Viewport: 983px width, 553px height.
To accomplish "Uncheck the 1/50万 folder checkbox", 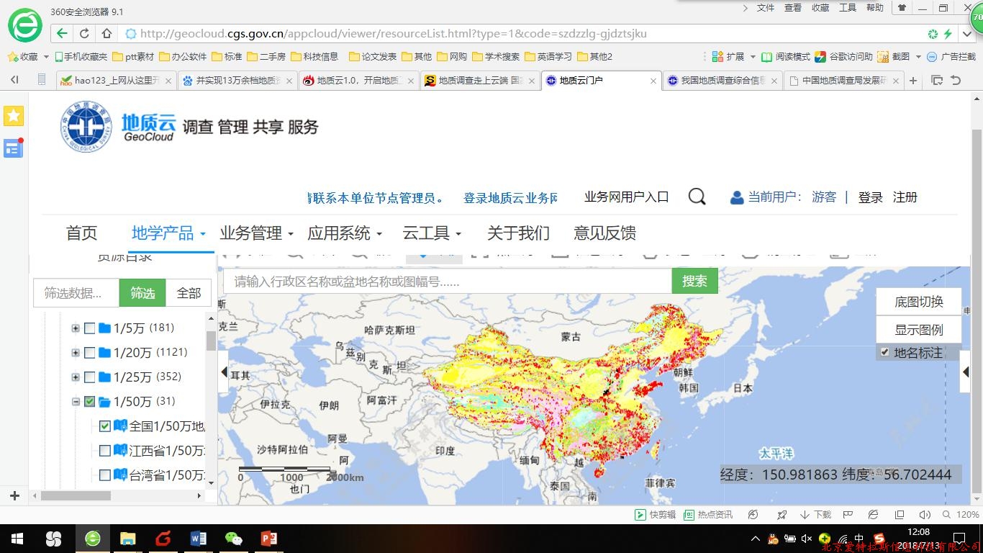I will (x=90, y=402).
